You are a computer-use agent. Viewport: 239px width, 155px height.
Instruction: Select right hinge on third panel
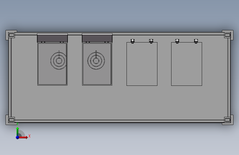[151, 41]
